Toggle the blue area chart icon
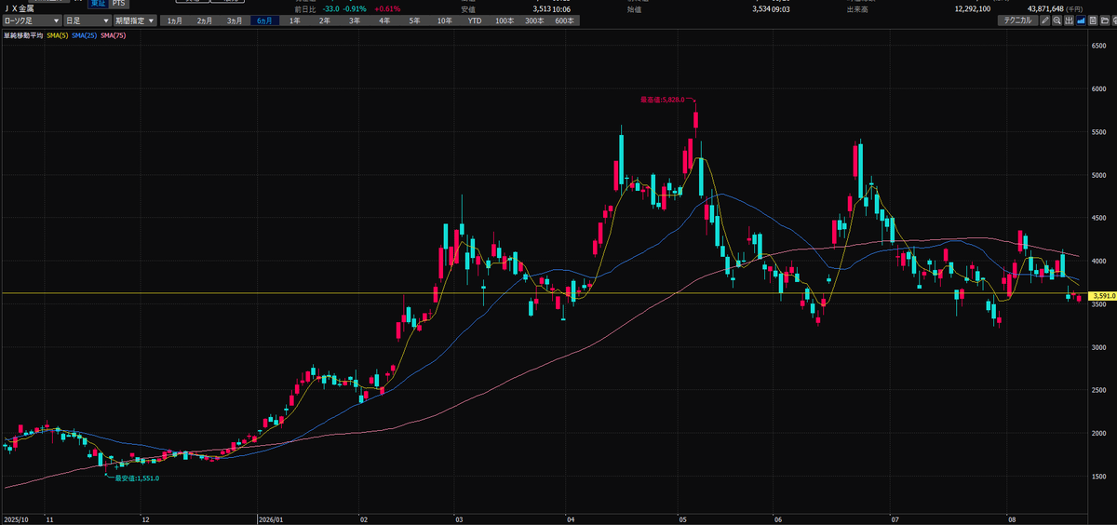This screenshot has width=1117, height=525. click(x=1081, y=20)
